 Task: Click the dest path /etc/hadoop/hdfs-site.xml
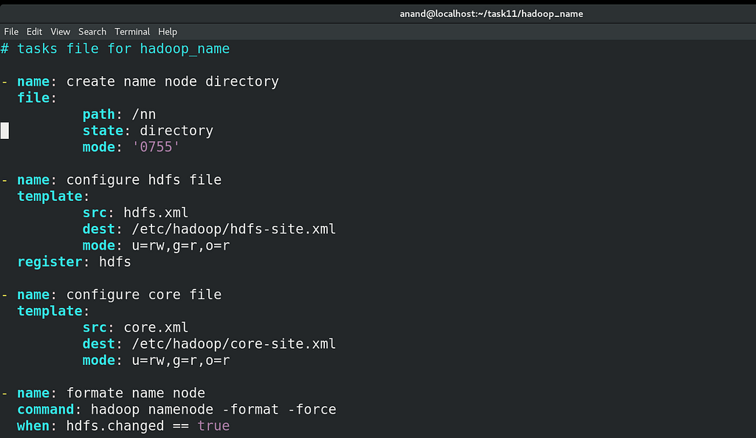click(x=234, y=229)
